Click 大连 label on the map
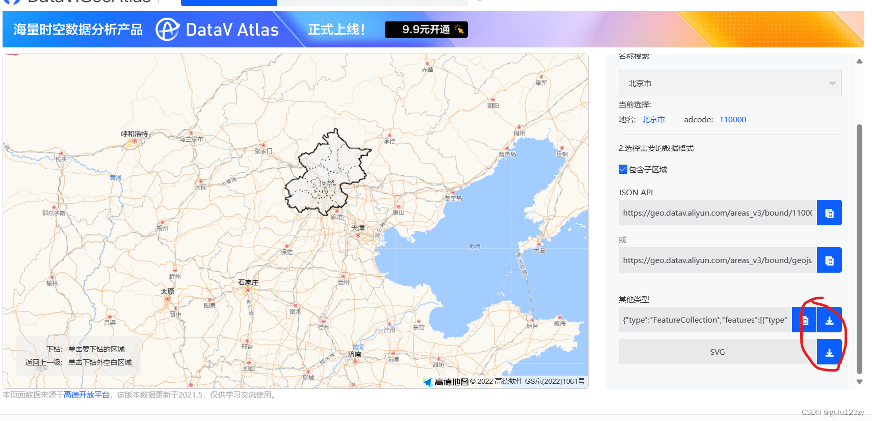Screen dimensions: 872x421 coord(539,251)
